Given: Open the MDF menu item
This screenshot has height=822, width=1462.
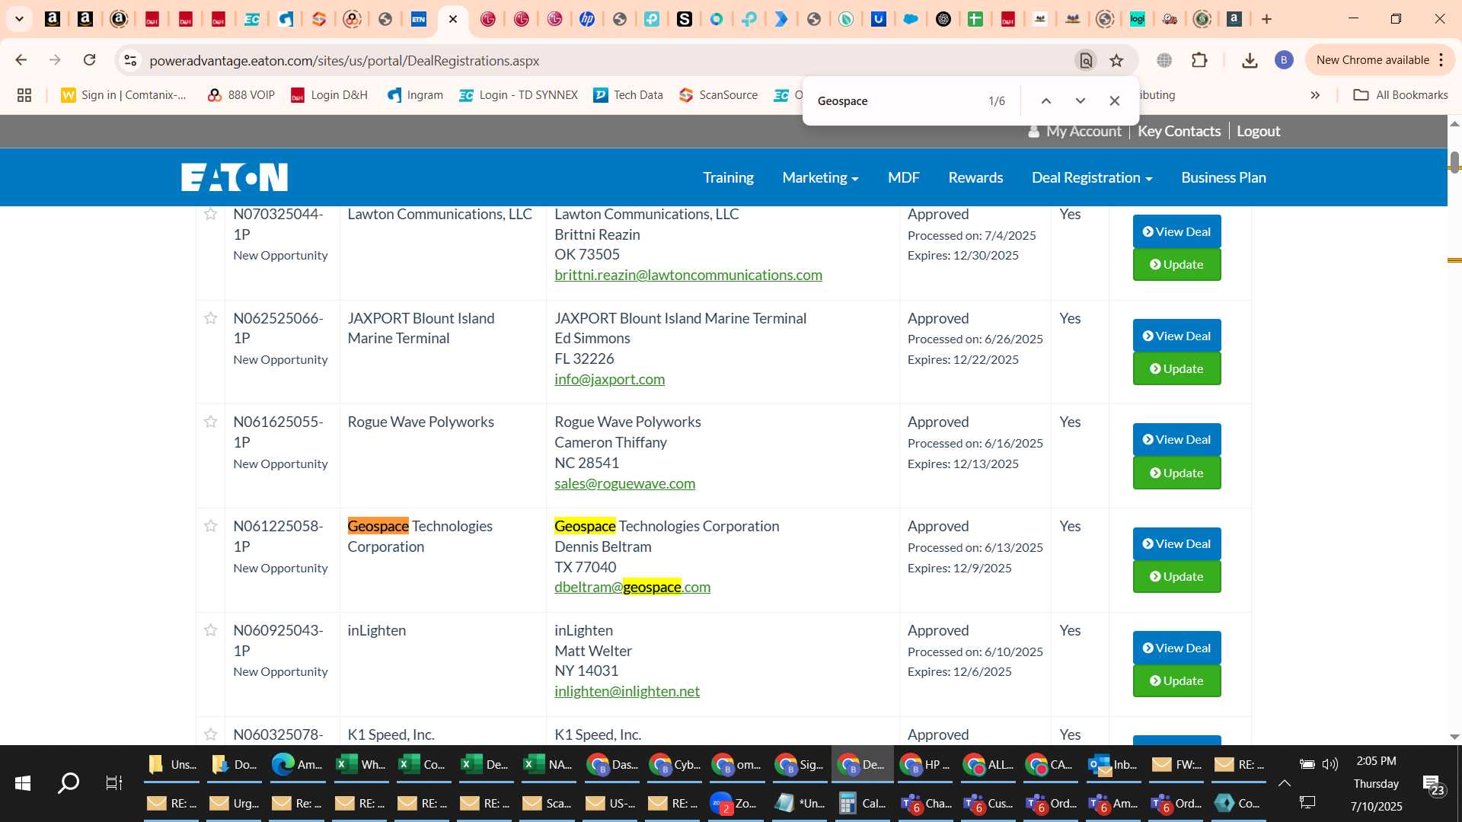Looking at the screenshot, I should tap(903, 177).
